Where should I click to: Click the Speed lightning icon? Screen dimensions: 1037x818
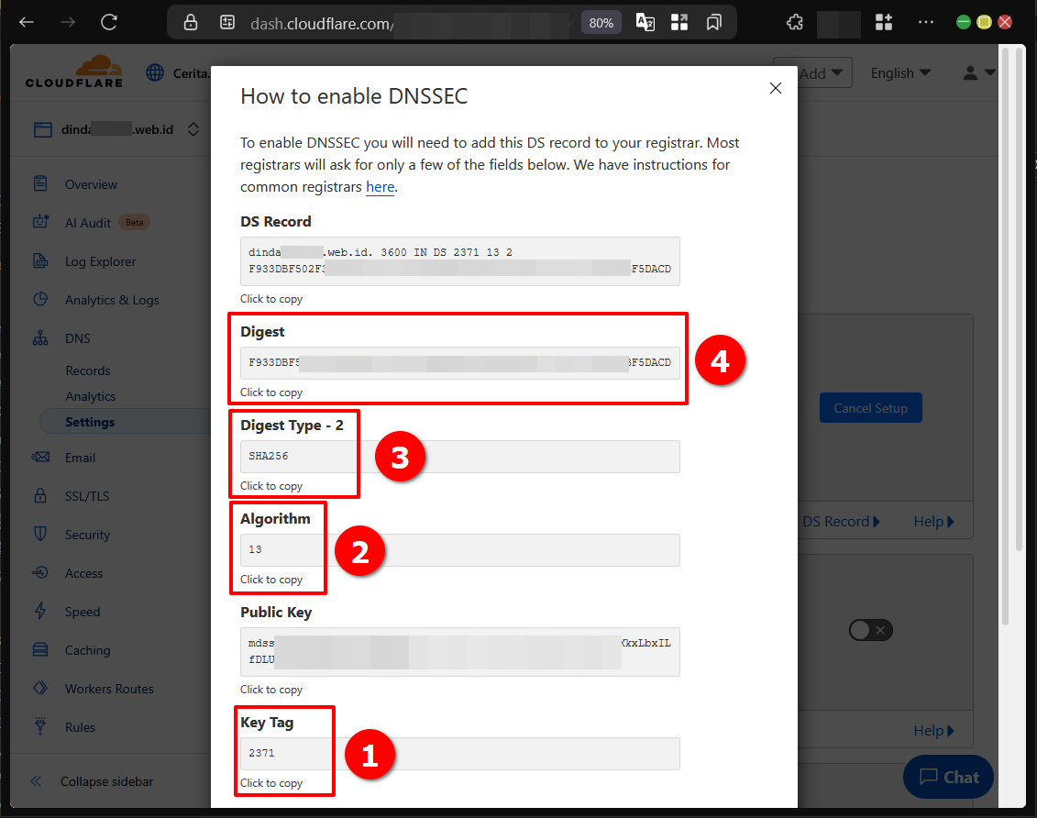click(x=40, y=611)
